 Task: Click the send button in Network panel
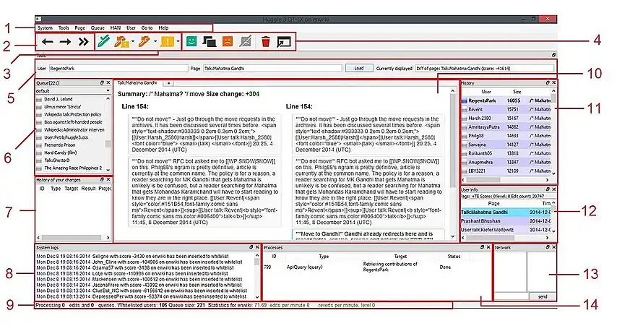tap(543, 296)
